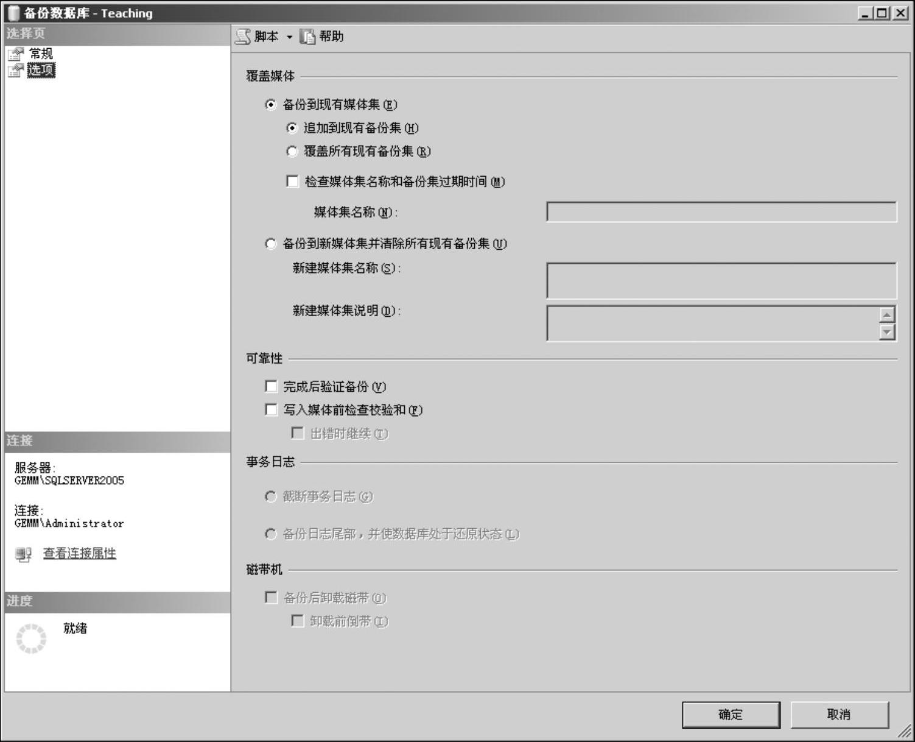This screenshot has height=742, width=915.
Task: Click the 脚本 toolbar label
Action: point(266,37)
